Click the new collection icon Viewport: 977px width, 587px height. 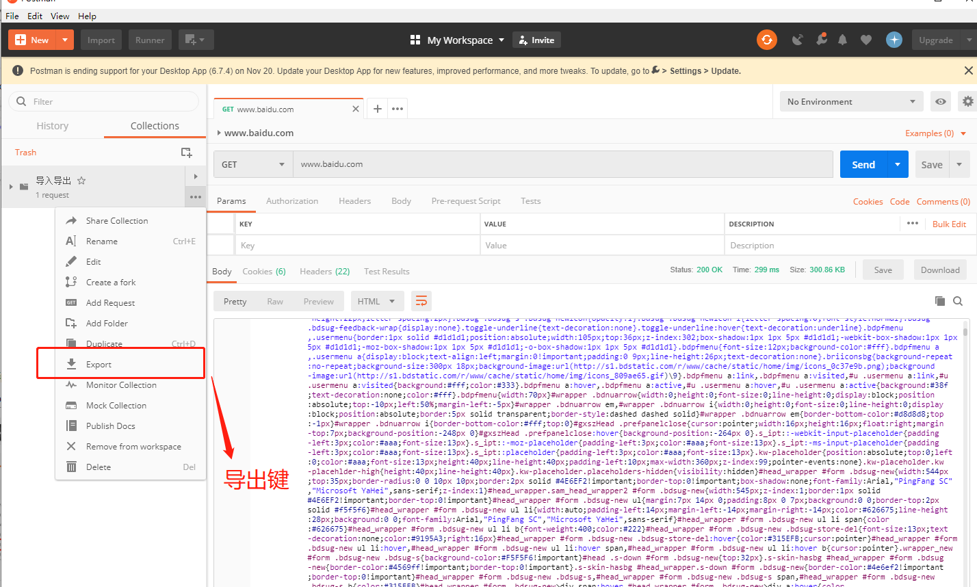pos(186,152)
